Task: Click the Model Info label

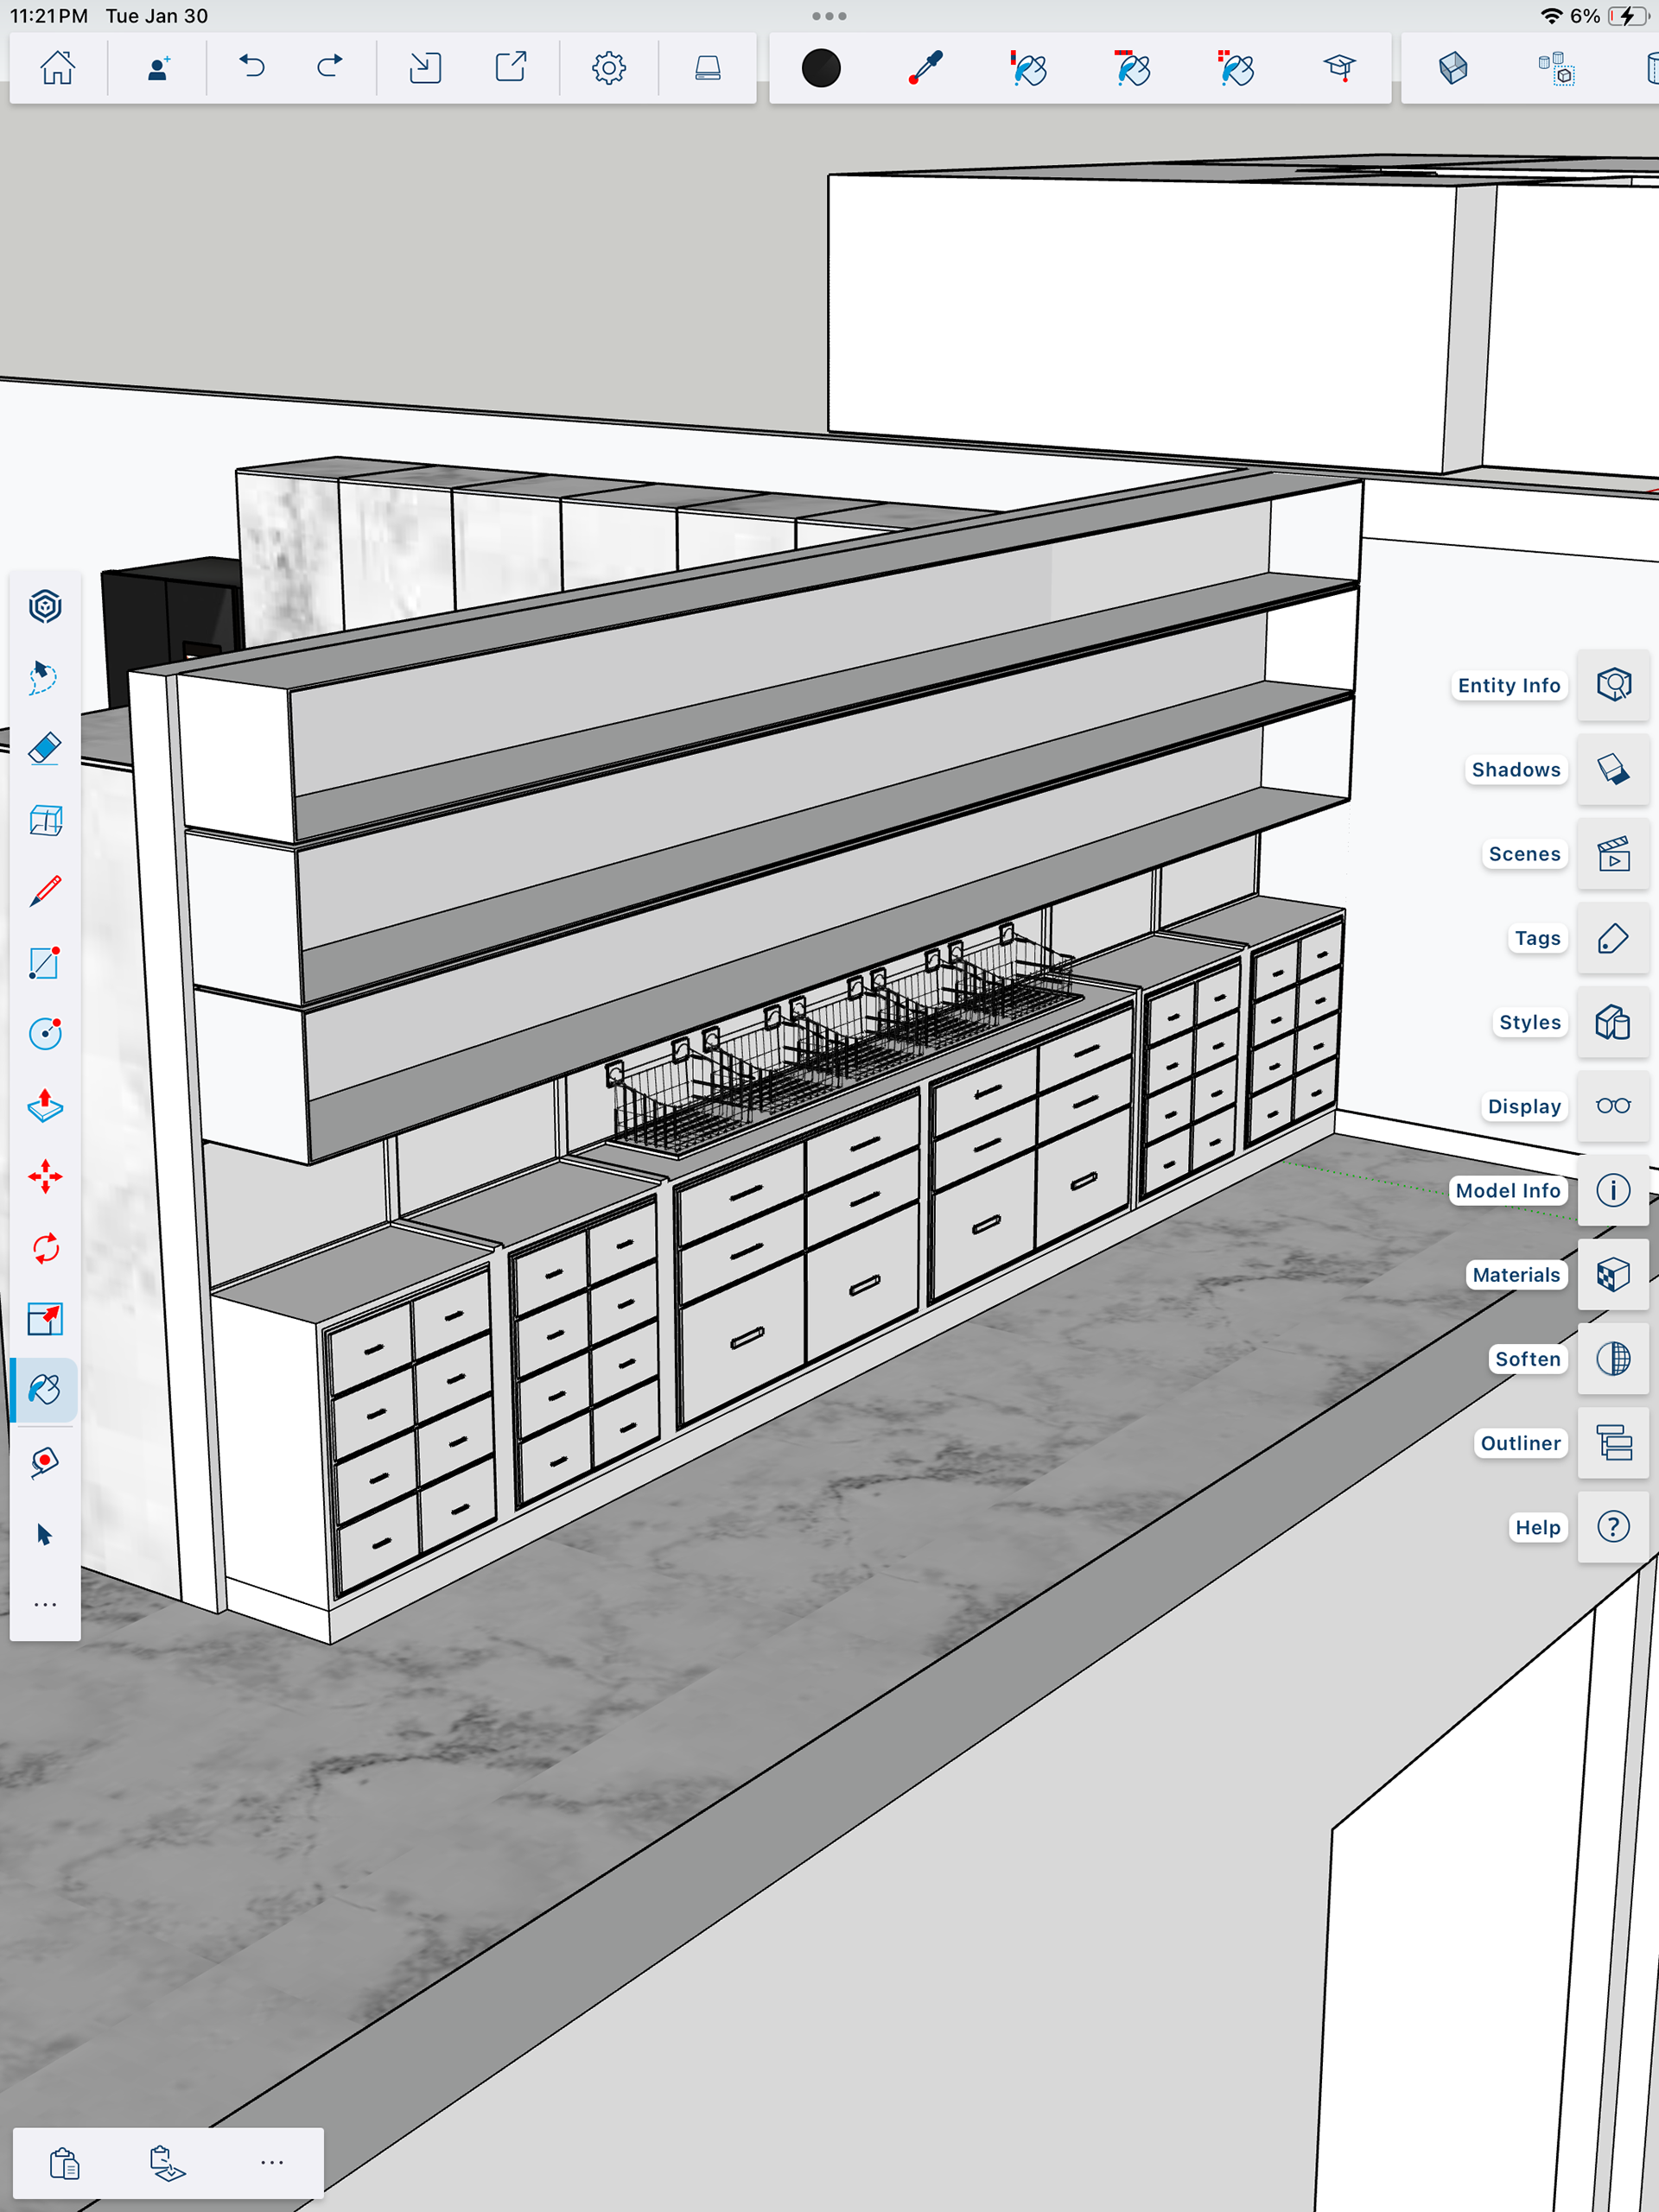Action: tap(1507, 1190)
